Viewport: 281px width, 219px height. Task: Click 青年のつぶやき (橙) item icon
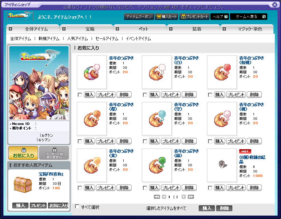(92, 119)
